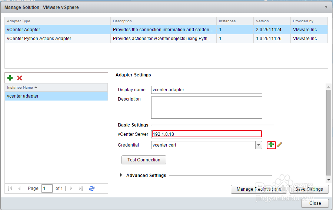Click the Provided by column header
This screenshot has height=210, width=333.
[x=309, y=21]
